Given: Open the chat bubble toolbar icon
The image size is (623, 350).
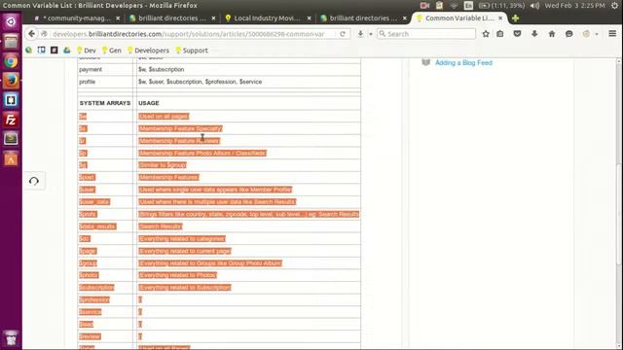Looking at the screenshot, I should [x=568, y=34].
